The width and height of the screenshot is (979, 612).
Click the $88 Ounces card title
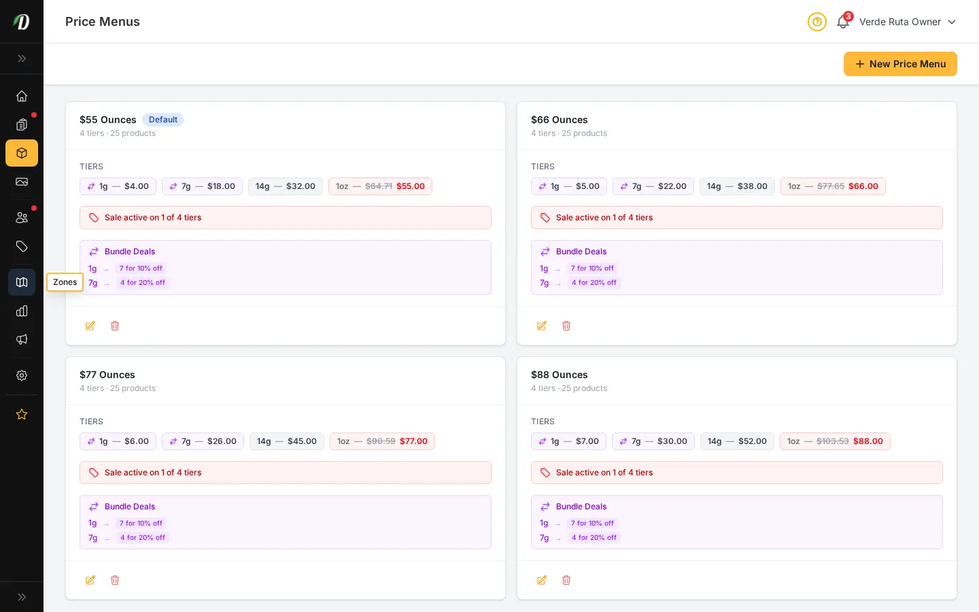point(559,375)
